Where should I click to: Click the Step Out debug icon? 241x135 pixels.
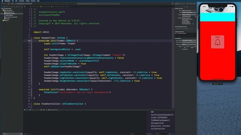(x=38, y=110)
